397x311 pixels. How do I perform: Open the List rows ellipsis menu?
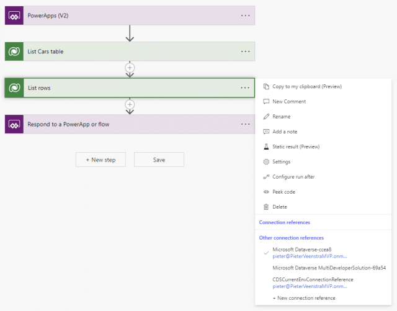click(245, 88)
